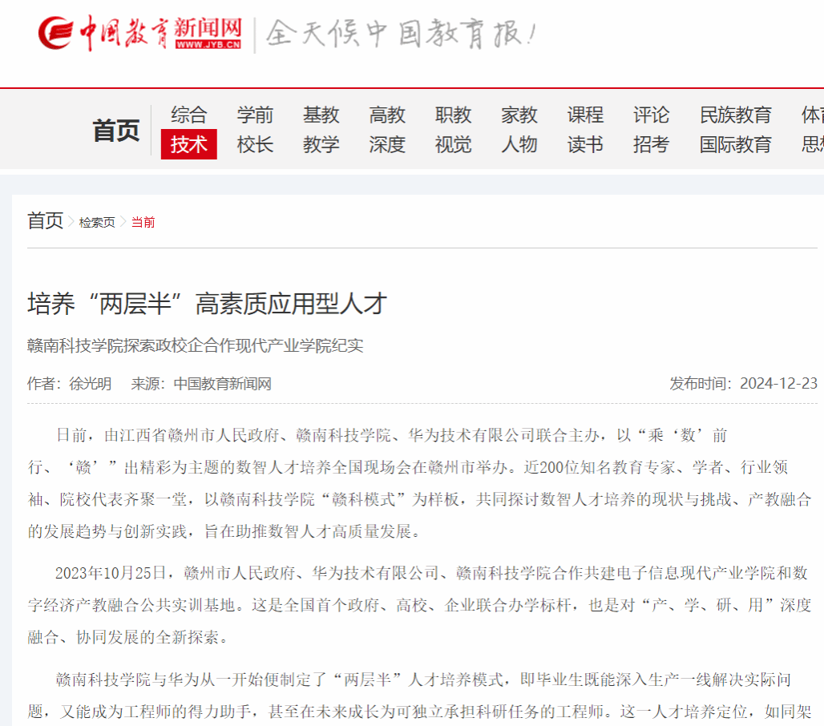The height and width of the screenshot is (726, 824).
Task: Go to the 职教 section
Action: pos(453,115)
